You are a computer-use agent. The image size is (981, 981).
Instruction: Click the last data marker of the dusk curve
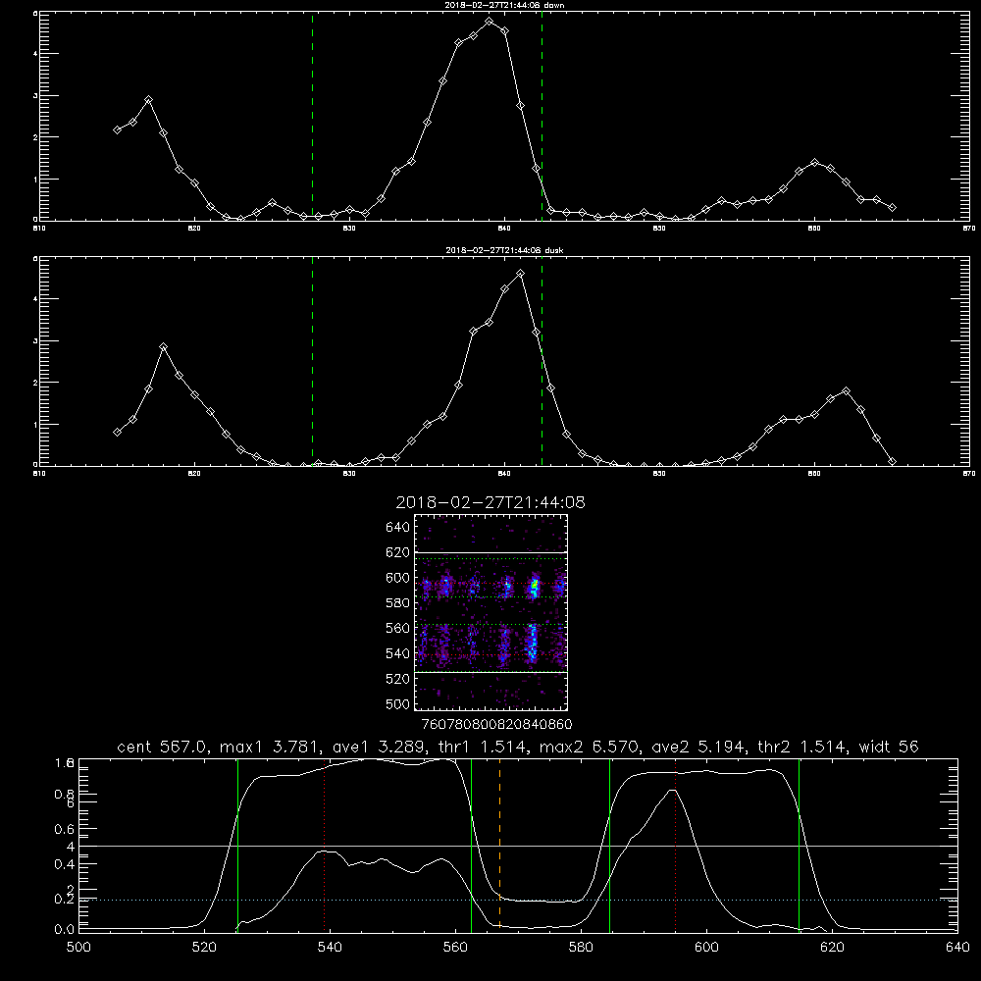(892, 462)
